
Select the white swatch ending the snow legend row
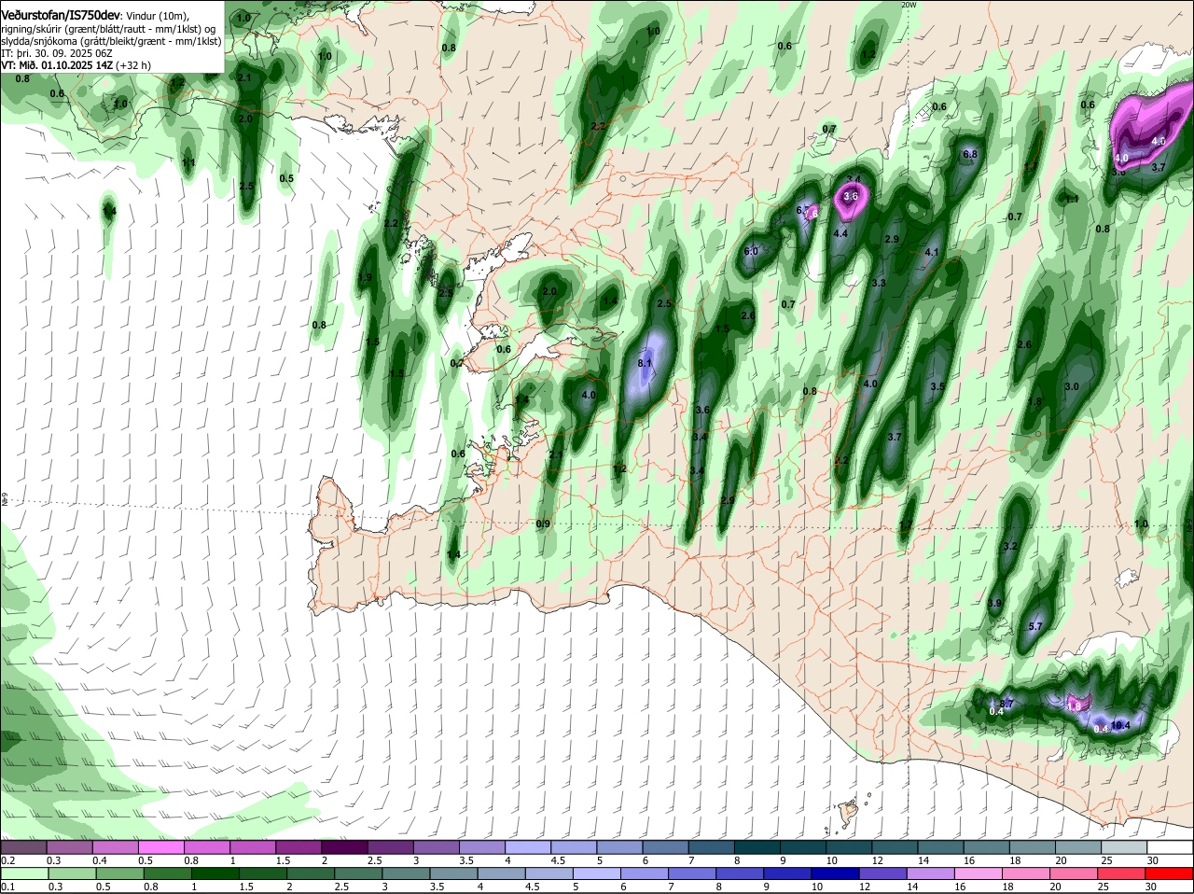1171,846
